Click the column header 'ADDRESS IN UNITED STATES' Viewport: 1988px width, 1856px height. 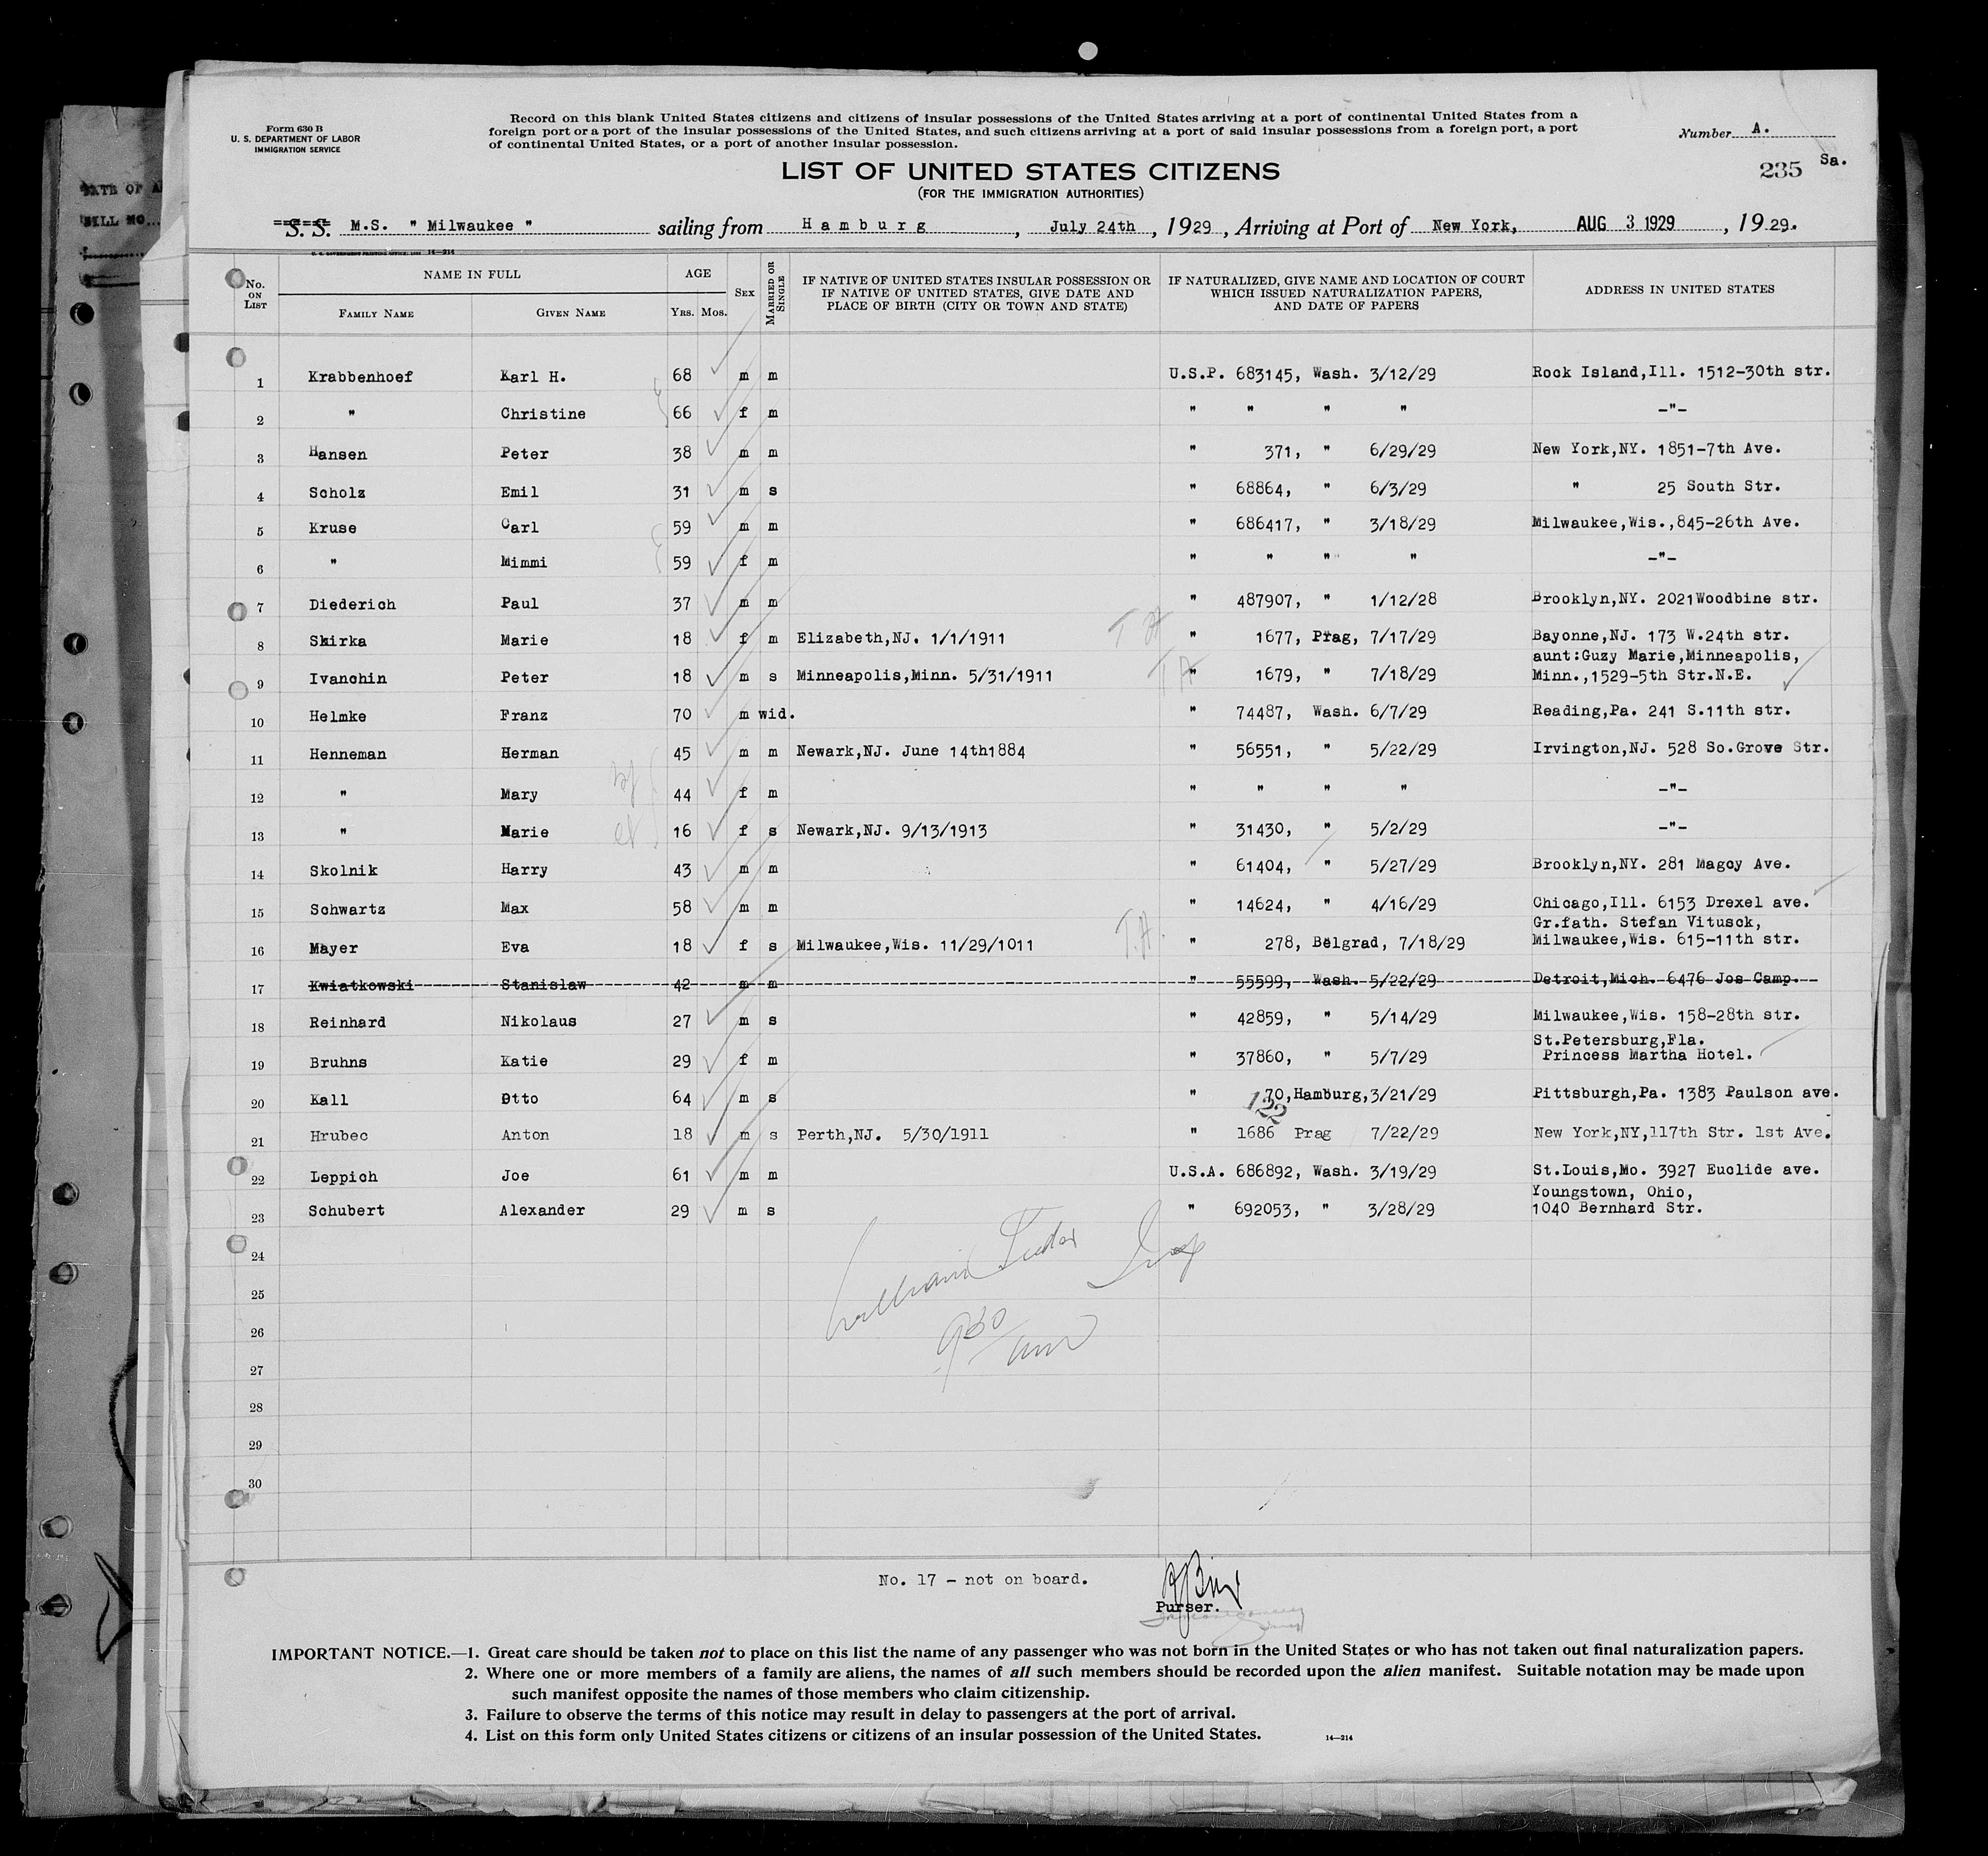[x=1679, y=290]
